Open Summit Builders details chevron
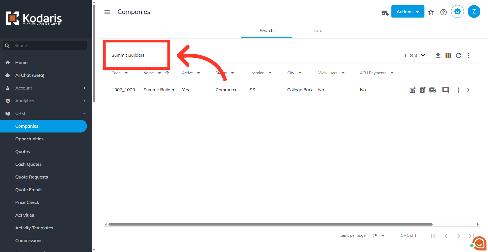 [468, 90]
